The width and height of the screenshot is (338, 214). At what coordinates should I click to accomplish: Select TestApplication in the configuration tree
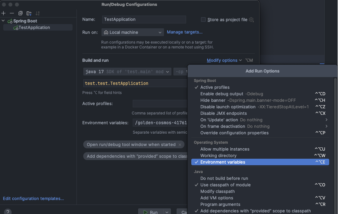point(38,28)
